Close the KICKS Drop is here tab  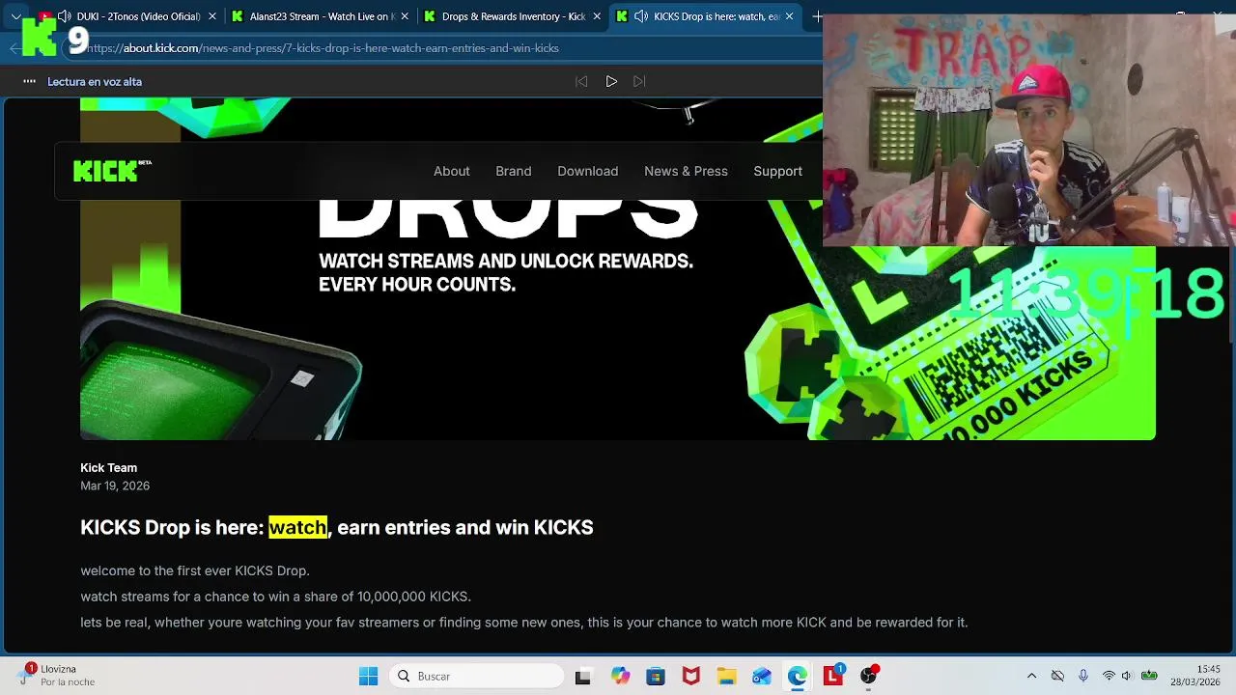pyautogui.click(x=790, y=16)
